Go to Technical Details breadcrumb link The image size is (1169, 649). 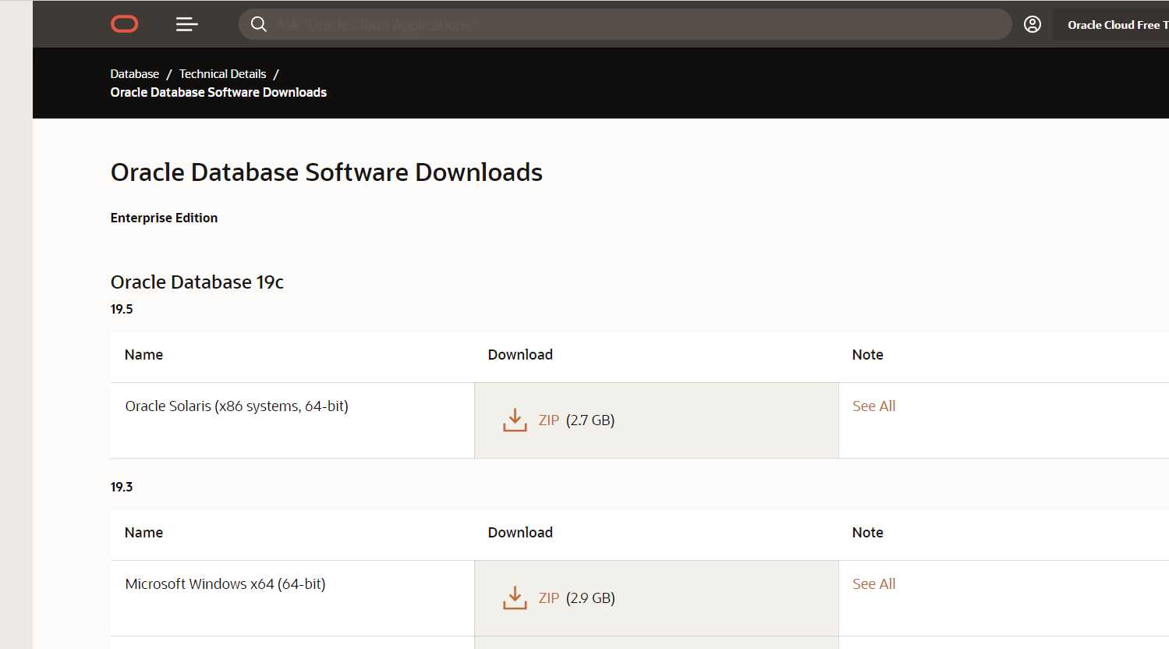click(x=222, y=73)
